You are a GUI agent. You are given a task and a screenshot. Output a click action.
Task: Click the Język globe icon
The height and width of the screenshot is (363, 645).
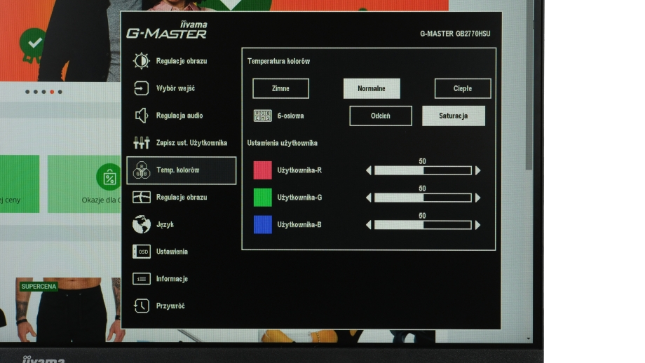(x=141, y=224)
